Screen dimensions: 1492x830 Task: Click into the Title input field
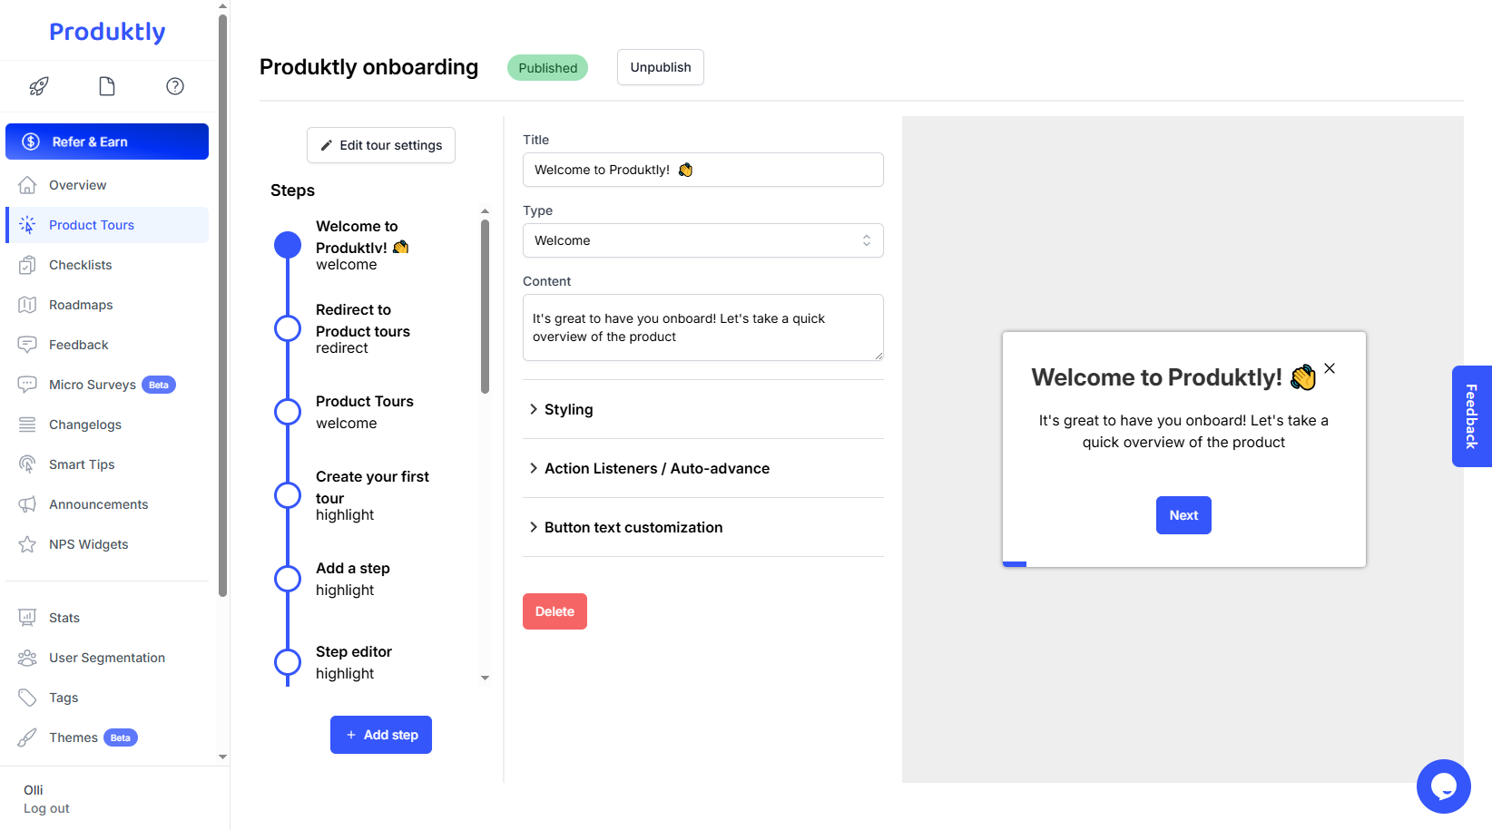click(x=702, y=170)
